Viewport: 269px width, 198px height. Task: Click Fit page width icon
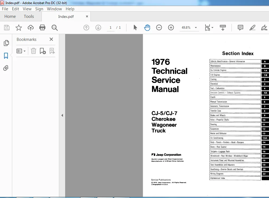[x=207, y=28]
